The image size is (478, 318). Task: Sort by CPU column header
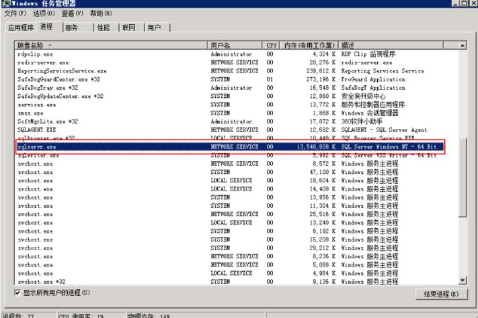[x=271, y=46]
